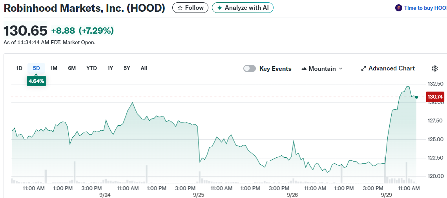
Task: Click the 127.50 axis label
Action: pyautogui.click(x=435, y=121)
